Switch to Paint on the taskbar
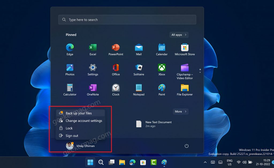 (x=164, y=162)
